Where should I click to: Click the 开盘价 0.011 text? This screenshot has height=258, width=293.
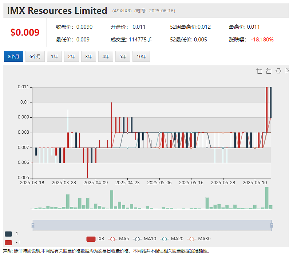click(x=128, y=27)
